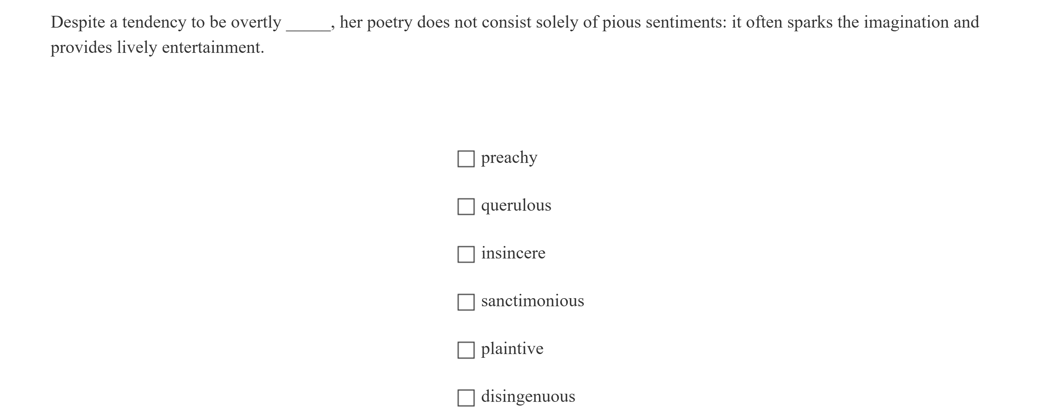
Task: Click the word 'poetry' in the sentence
Action: 389,22
